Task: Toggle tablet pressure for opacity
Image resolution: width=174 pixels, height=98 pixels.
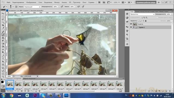Action: pyautogui.click(x=62, y=7)
